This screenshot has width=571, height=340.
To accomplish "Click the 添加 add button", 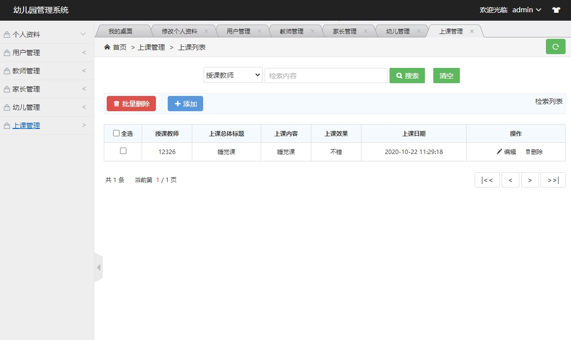I will point(185,103).
